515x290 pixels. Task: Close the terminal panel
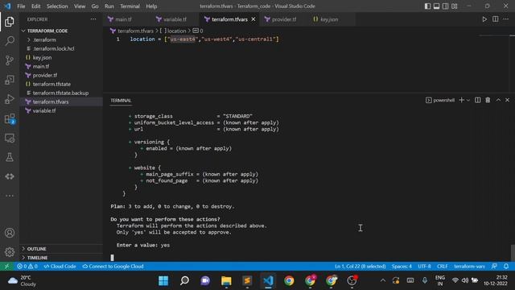507,100
